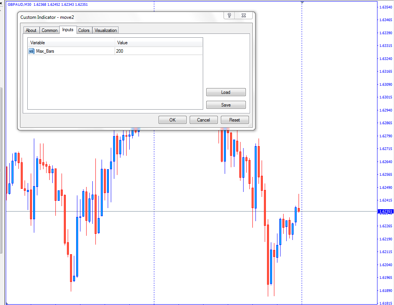Click the dialog help question mark button
The height and width of the screenshot is (305, 394).
pos(229,15)
